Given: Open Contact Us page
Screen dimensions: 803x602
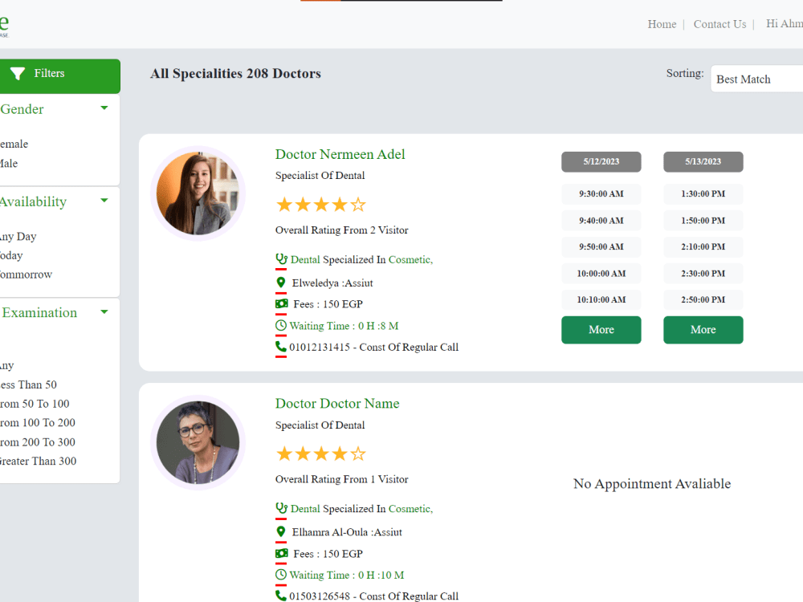Looking at the screenshot, I should click(719, 24).
